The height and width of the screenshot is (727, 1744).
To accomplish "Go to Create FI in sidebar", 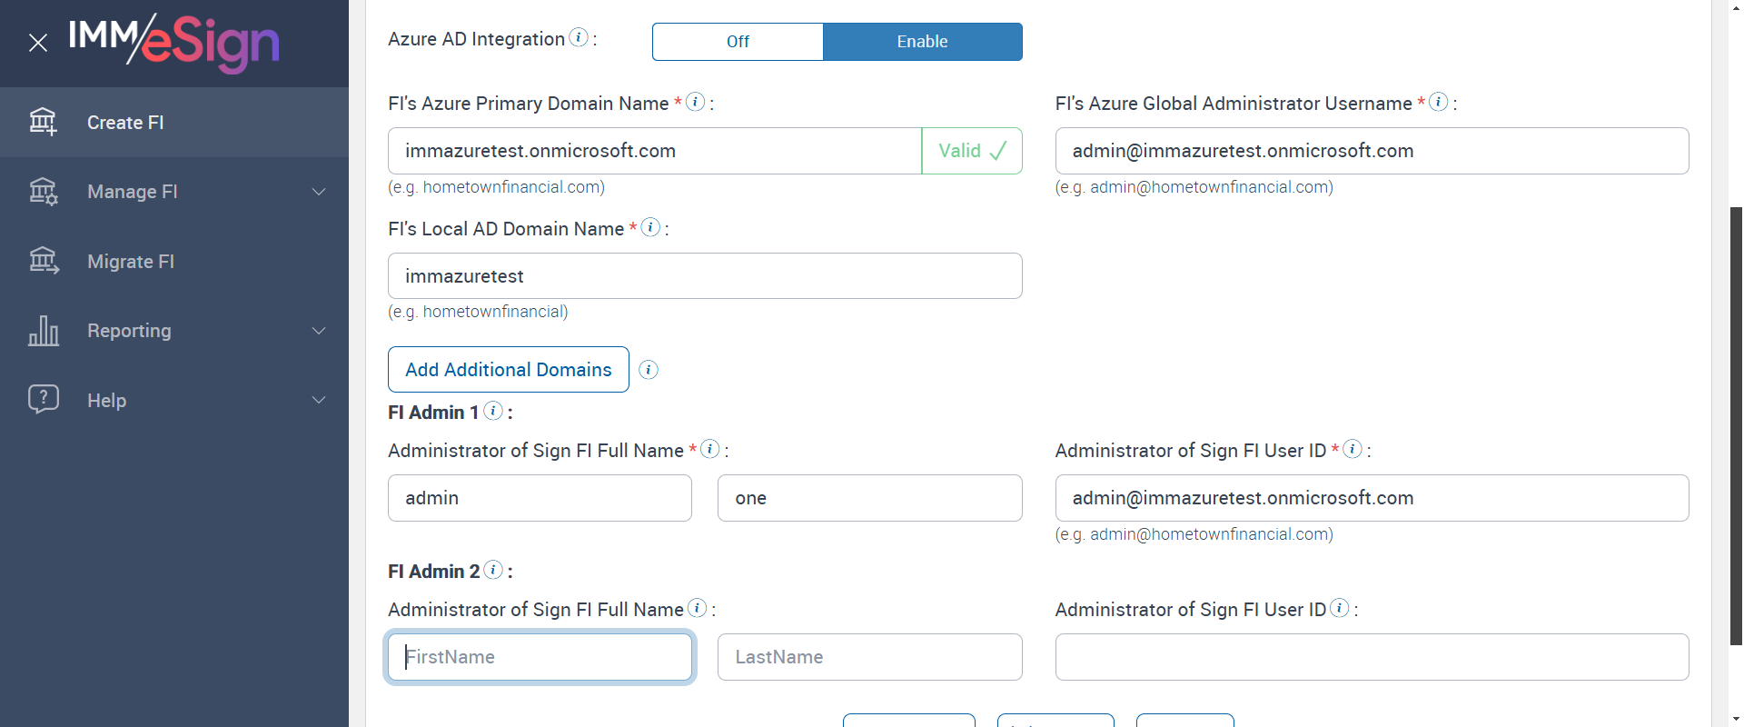I will coord(125,123).
